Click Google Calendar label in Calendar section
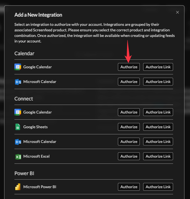 [37, 67]
